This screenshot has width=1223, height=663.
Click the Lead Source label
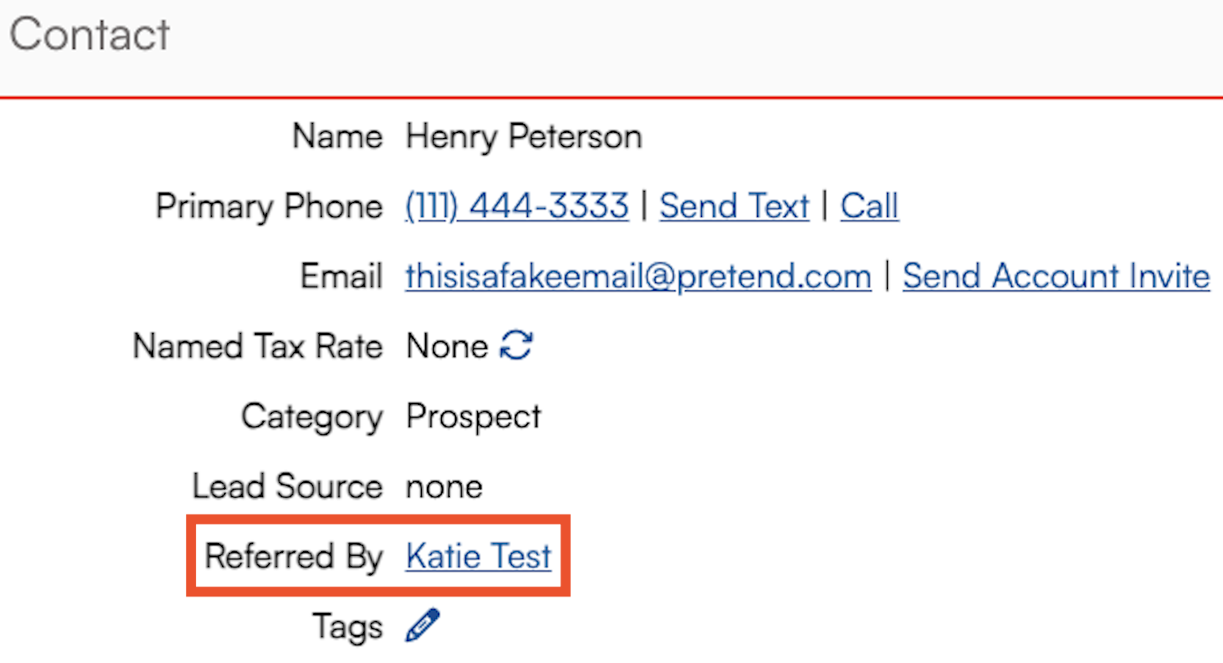pos(287,487)
